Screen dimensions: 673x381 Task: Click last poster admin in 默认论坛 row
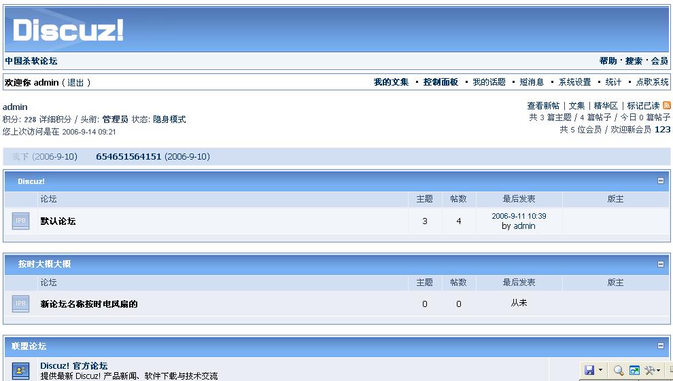pos(525,226)
